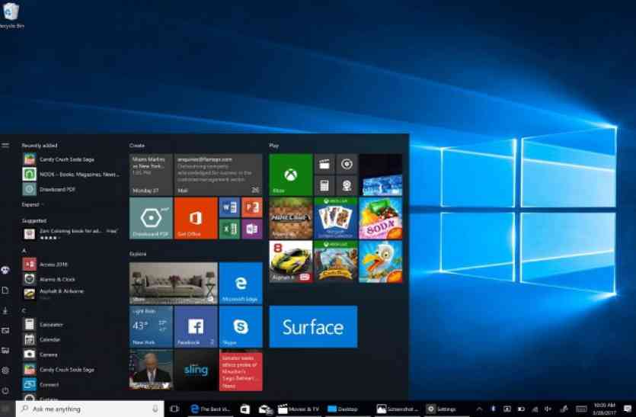Open the Surface tile
The image size is (636, 417).
313,327
